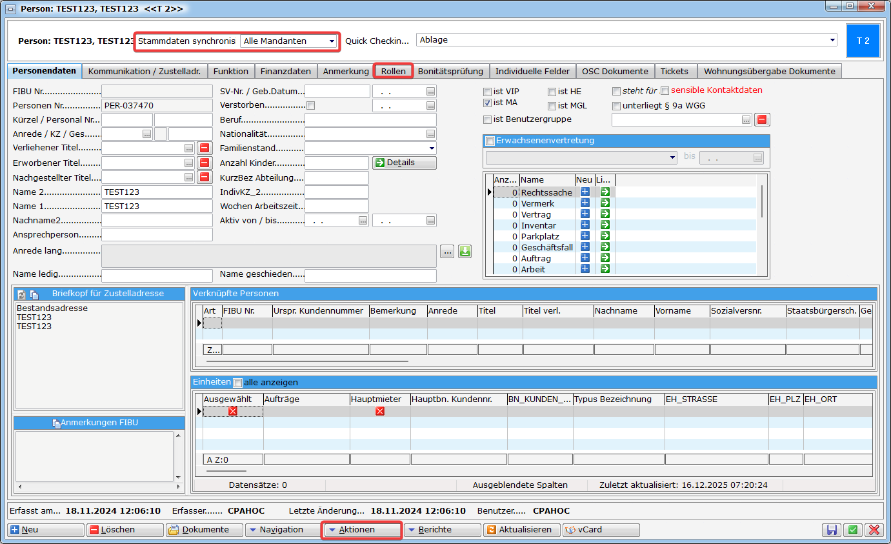Screen dimensions: 891x544
Task: Switch to the Finanzdaten tab
Action: [285, 71]
